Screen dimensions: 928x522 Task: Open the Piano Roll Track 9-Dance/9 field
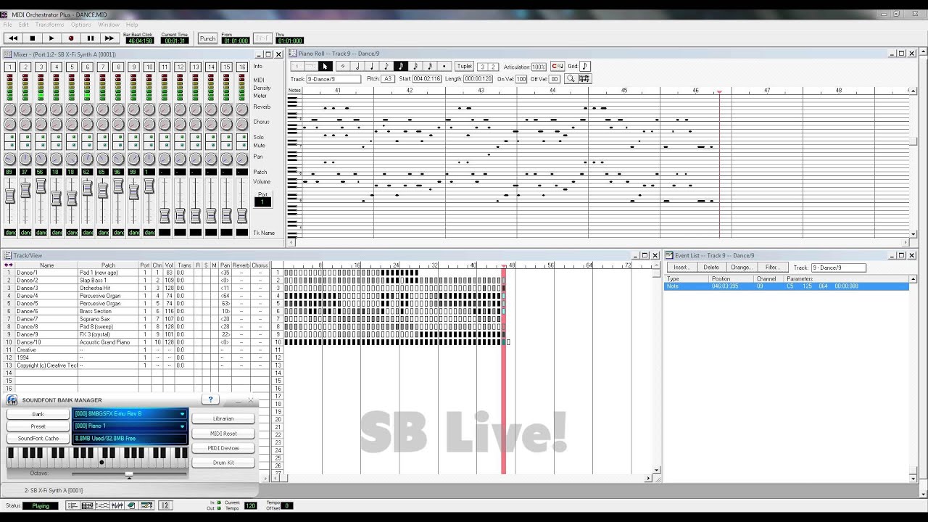tap(333, 79)
